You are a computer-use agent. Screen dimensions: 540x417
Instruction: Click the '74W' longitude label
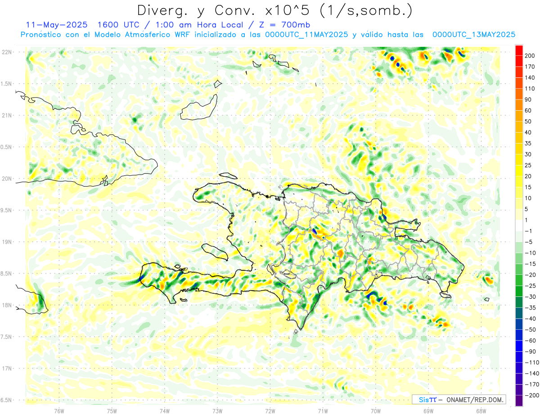(165, 411)
